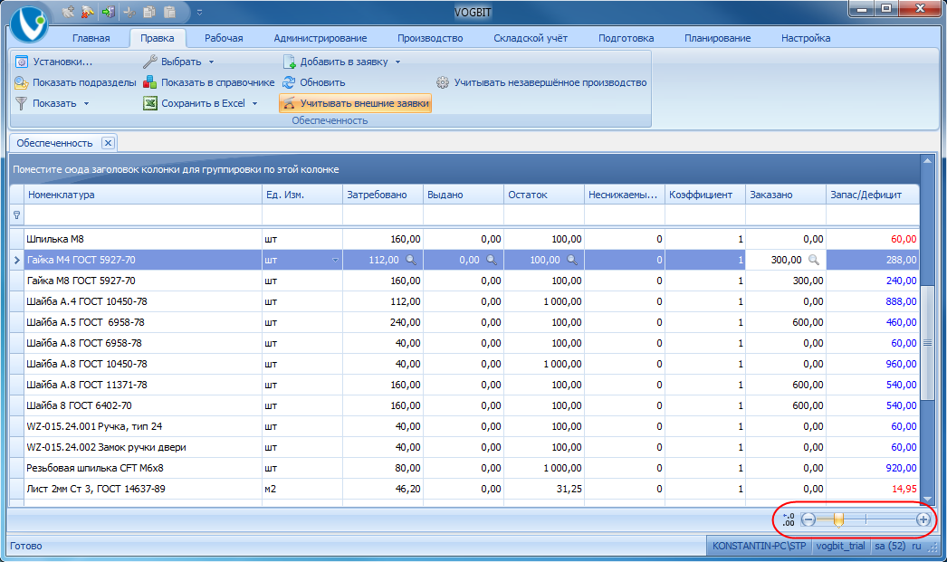947x562 pixels.
Task: Expand the Сохранить в Excel dropdown
Action: click(x=255, y=104)
